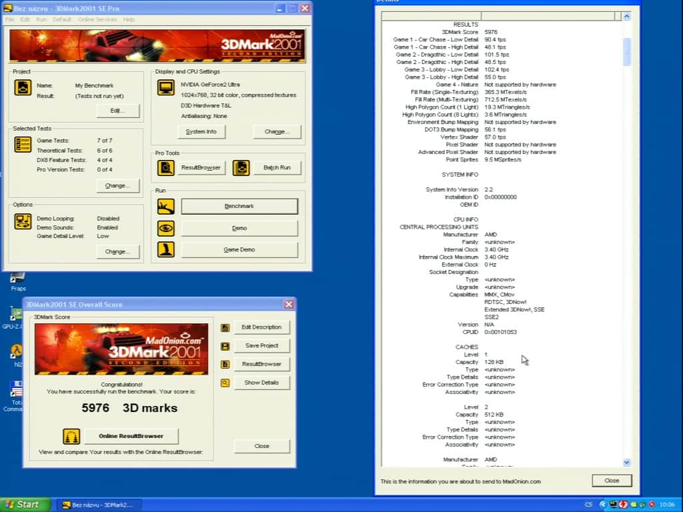
Task: Open the Total Commander desktop shortcut
Action: tap(15, 396)
